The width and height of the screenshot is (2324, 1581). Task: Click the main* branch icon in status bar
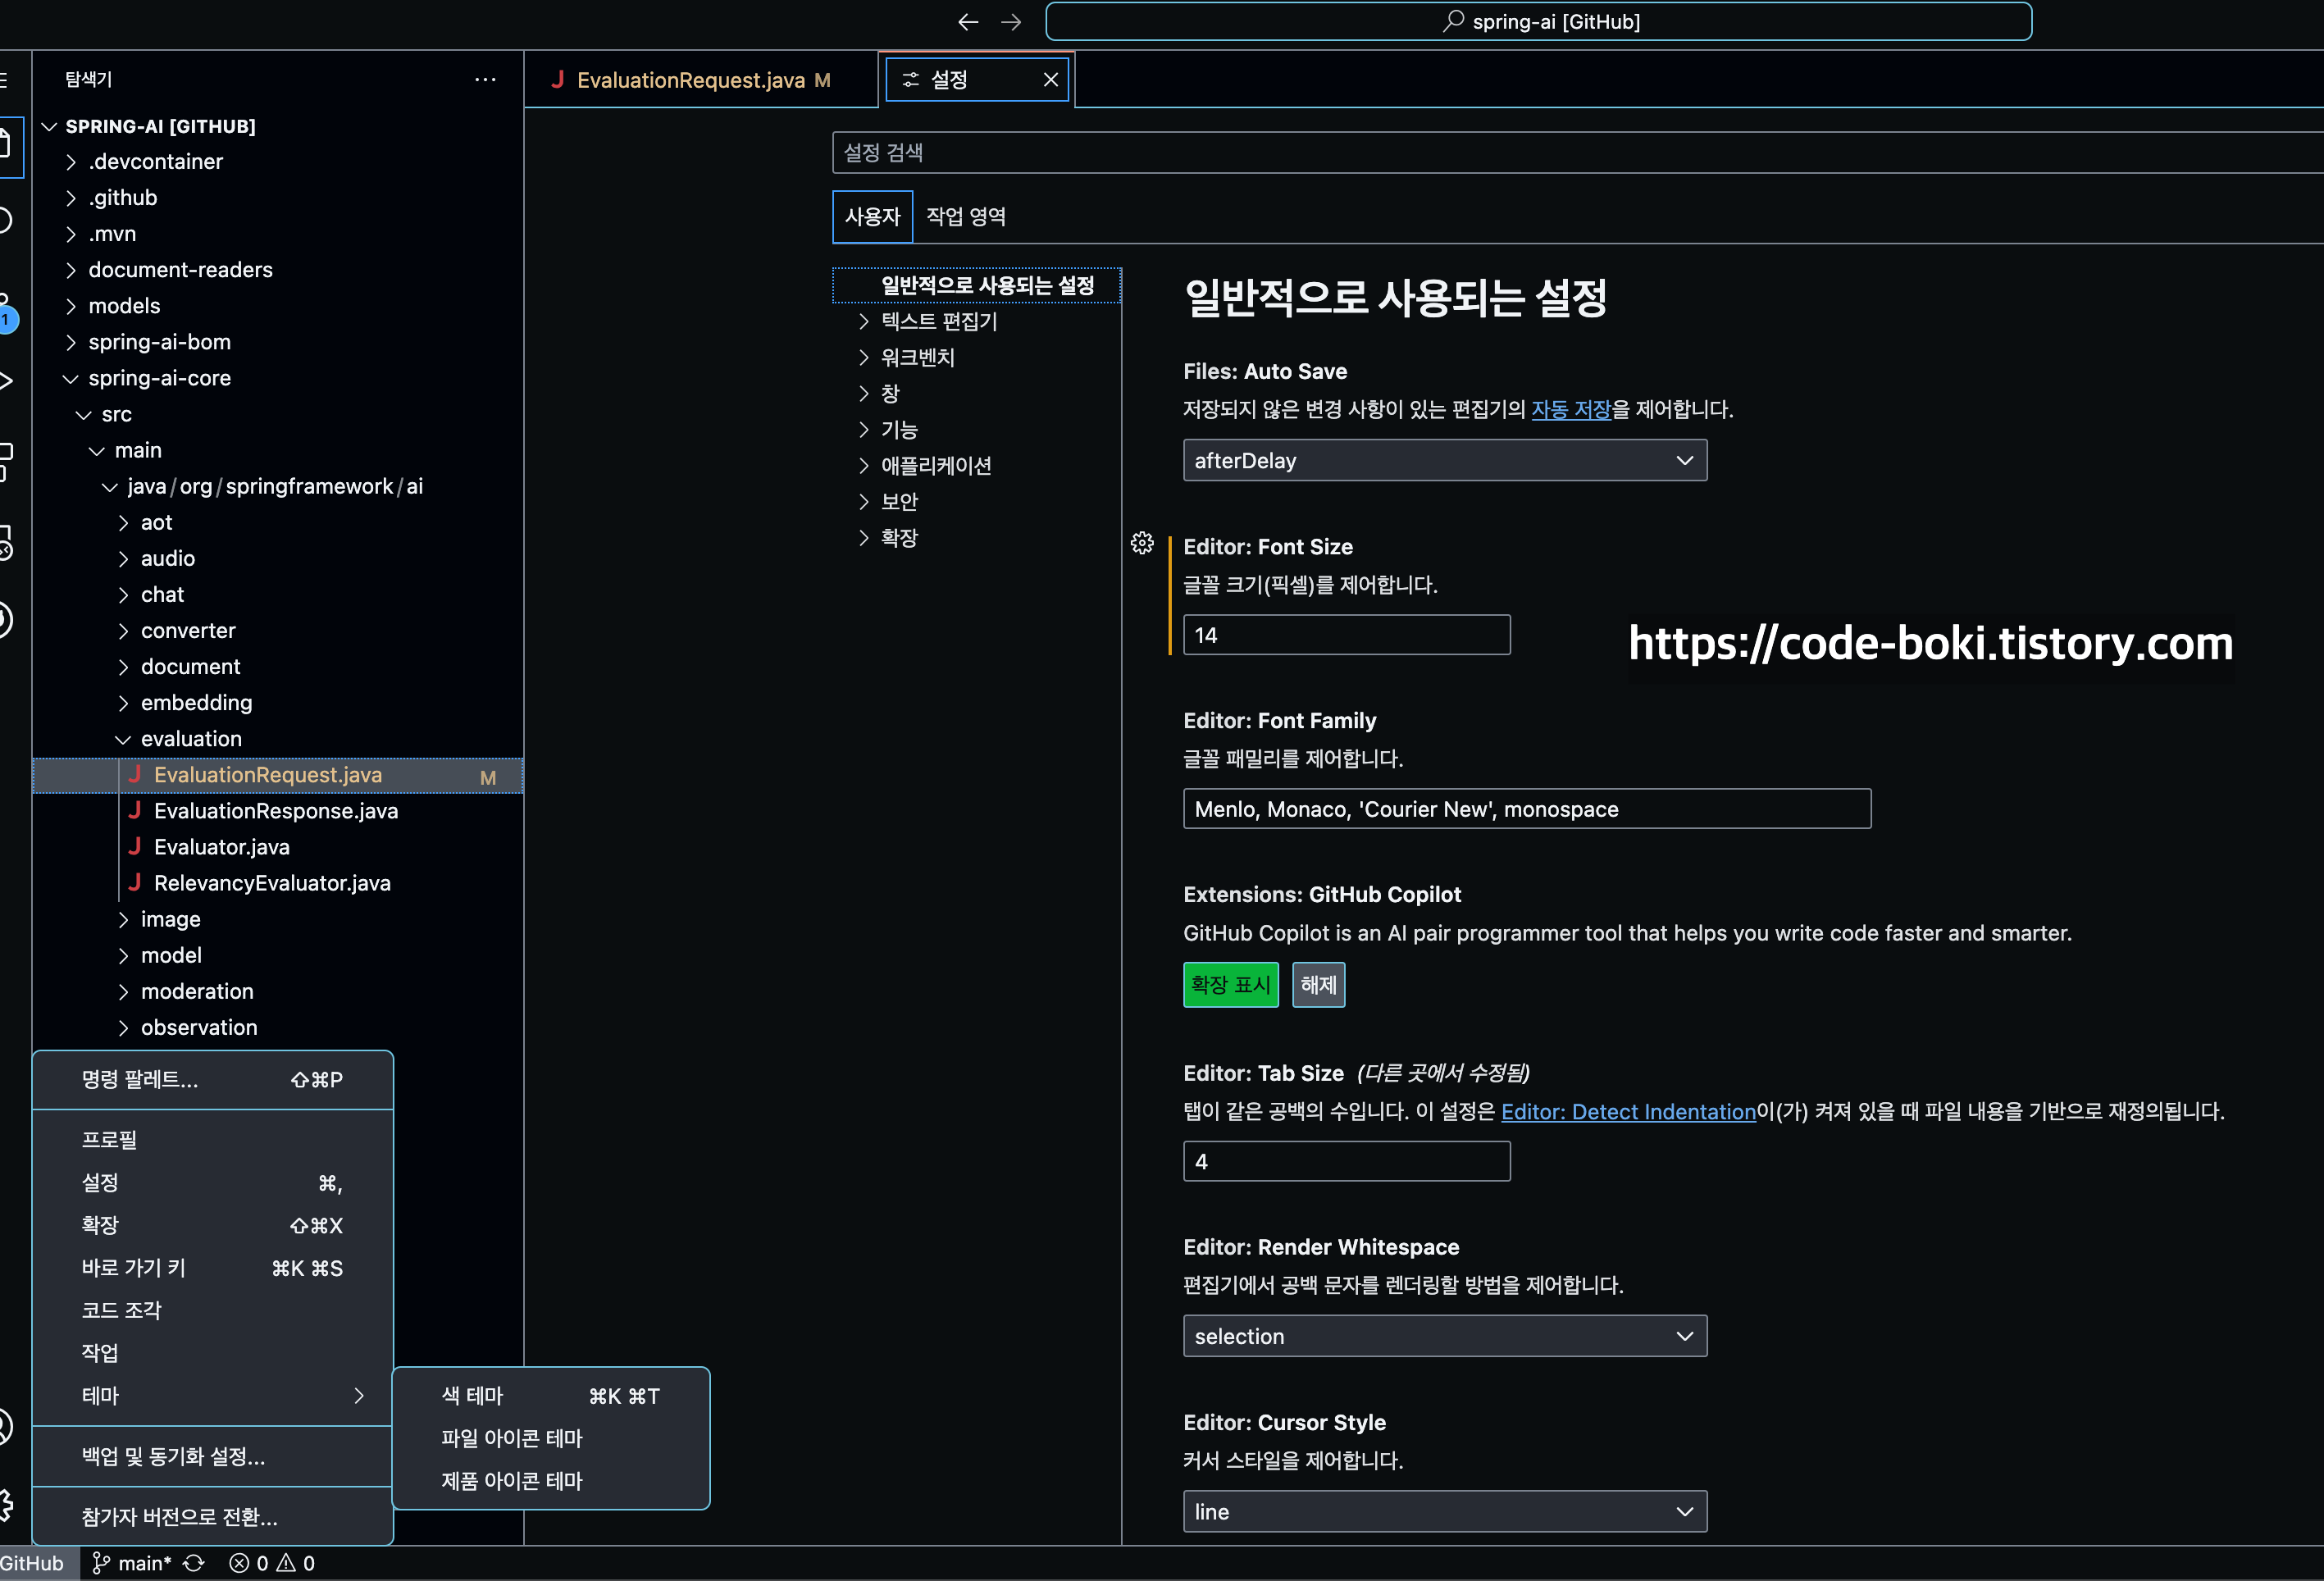pos(101,1563)
